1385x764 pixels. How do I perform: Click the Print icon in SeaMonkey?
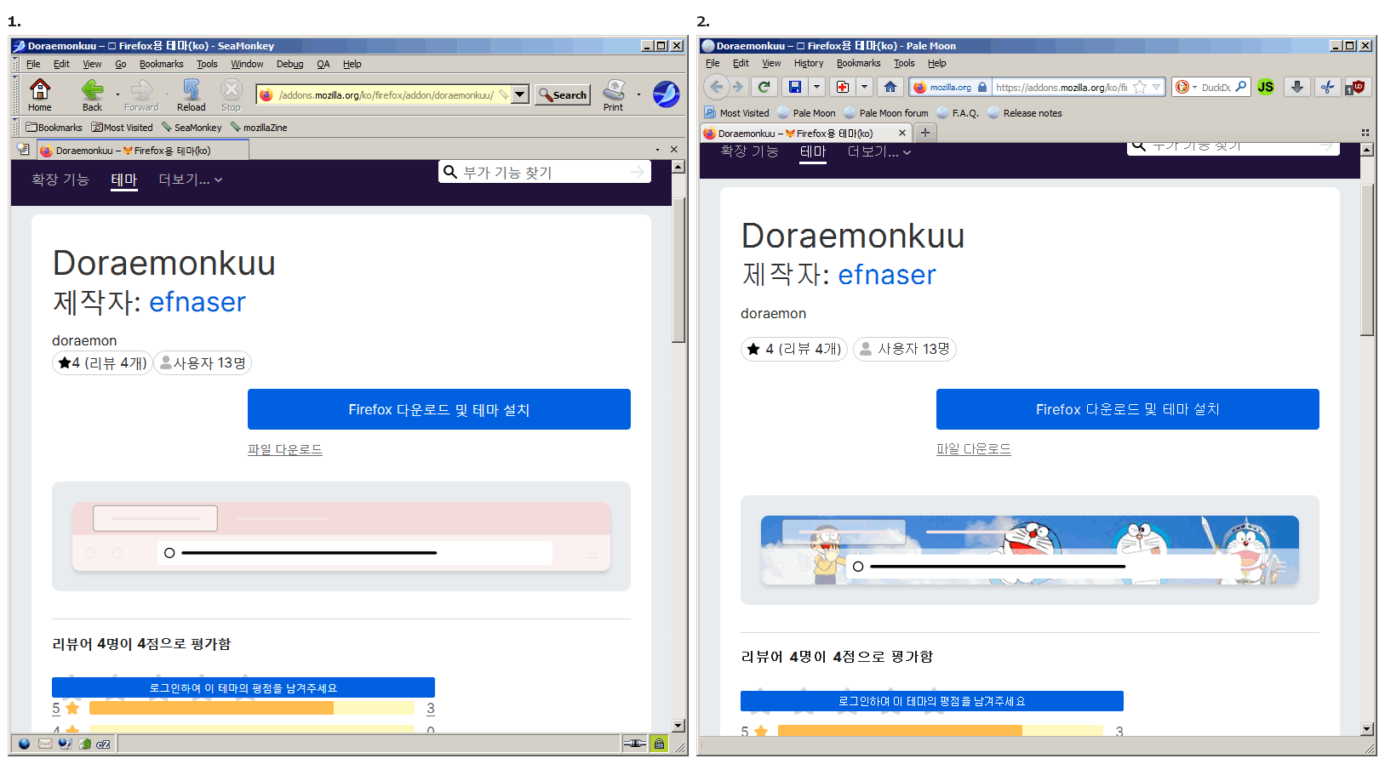[x=614, y=89]
